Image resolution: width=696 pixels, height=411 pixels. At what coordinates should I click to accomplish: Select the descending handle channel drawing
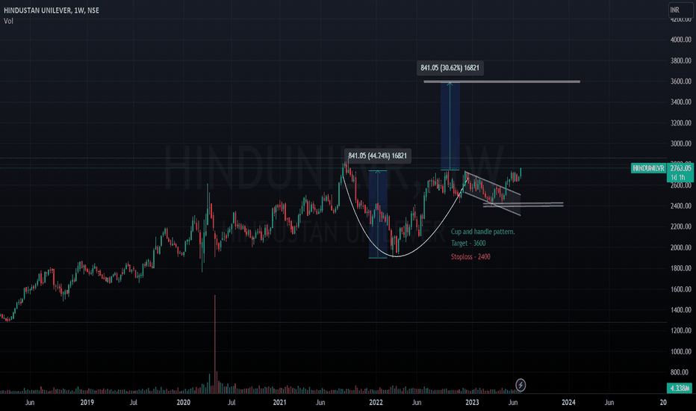(493, 194)
